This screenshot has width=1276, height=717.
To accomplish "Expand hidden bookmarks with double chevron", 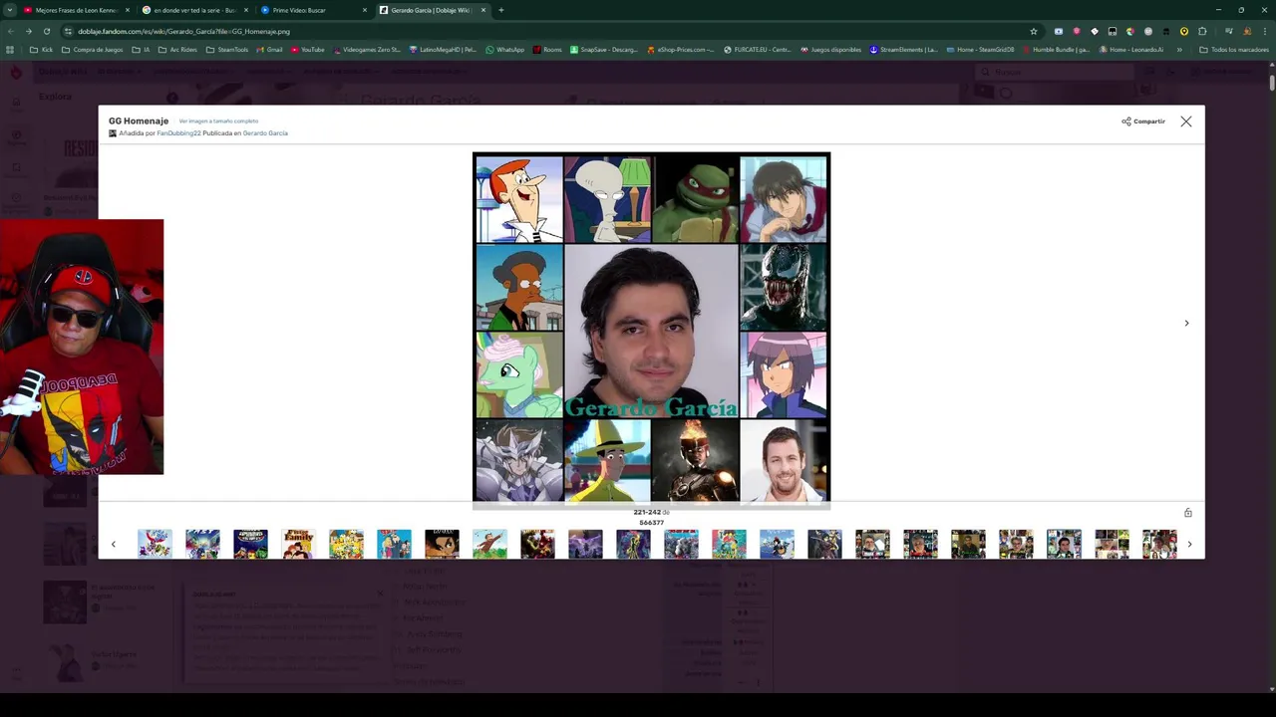I will [1179, 50].
